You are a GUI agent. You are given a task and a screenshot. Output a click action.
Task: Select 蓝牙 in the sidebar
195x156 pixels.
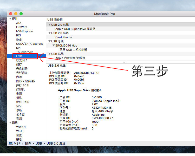point(19,106)
